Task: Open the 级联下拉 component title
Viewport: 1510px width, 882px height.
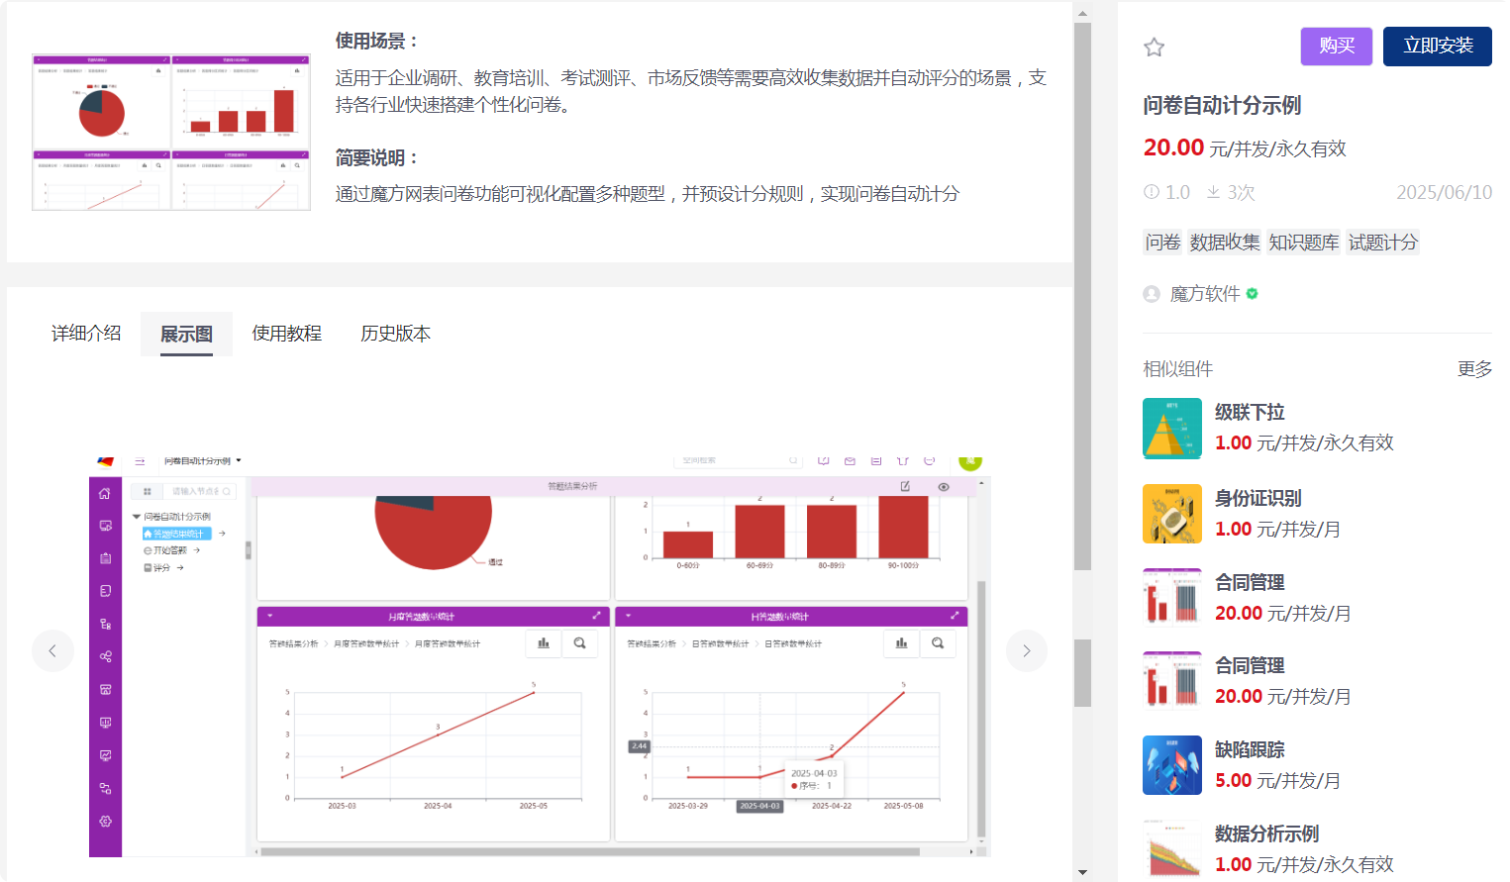Action: [x=1250, y=412]
